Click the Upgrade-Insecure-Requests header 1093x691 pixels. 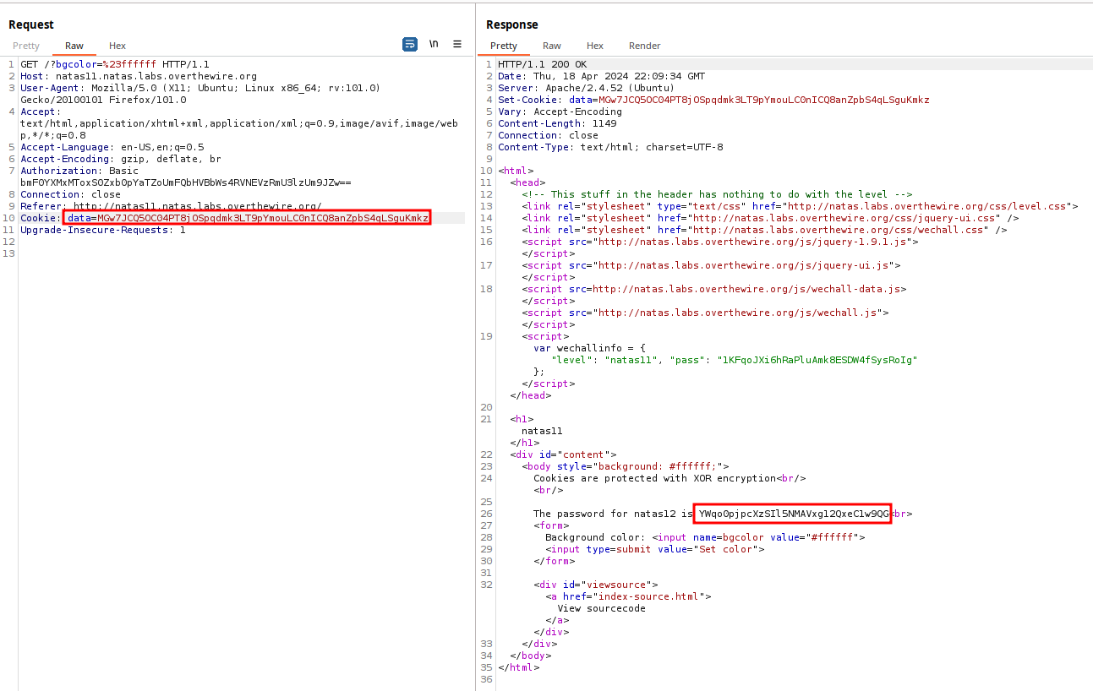(103, 230)
